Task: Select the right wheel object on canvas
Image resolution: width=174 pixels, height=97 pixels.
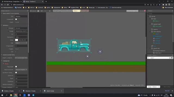Action: pyautogui.click(x=100, y=51)
